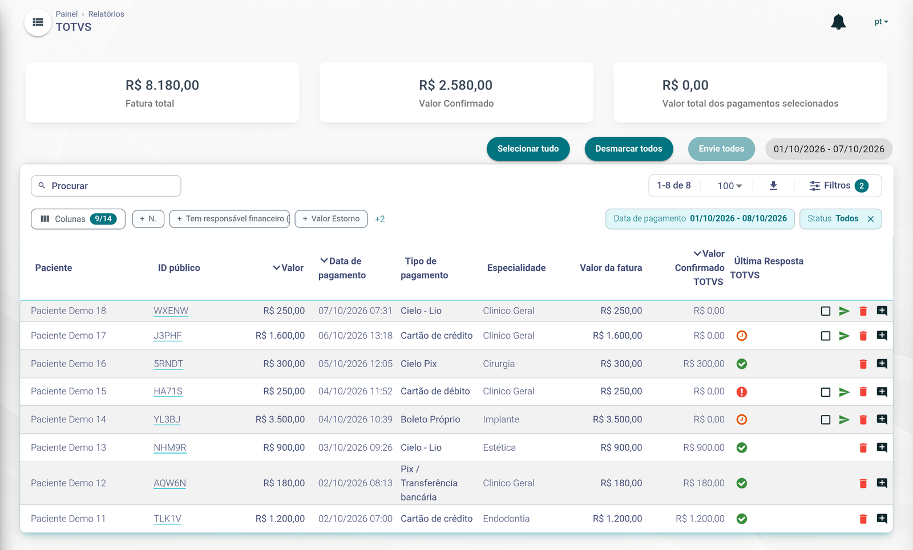This screenshot has width=913, height=550.
Task: Open the Painel breadcrumb
Action: (67, 14)
